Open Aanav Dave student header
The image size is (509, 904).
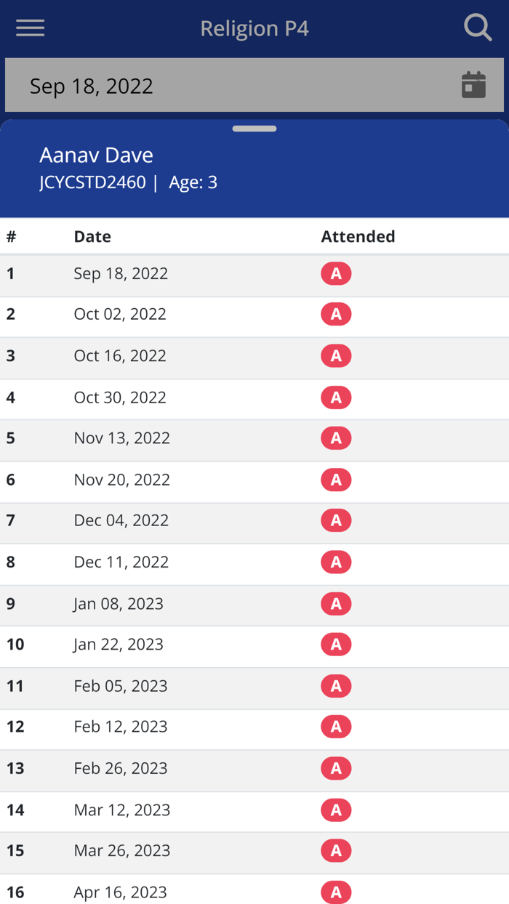point(96,155)
